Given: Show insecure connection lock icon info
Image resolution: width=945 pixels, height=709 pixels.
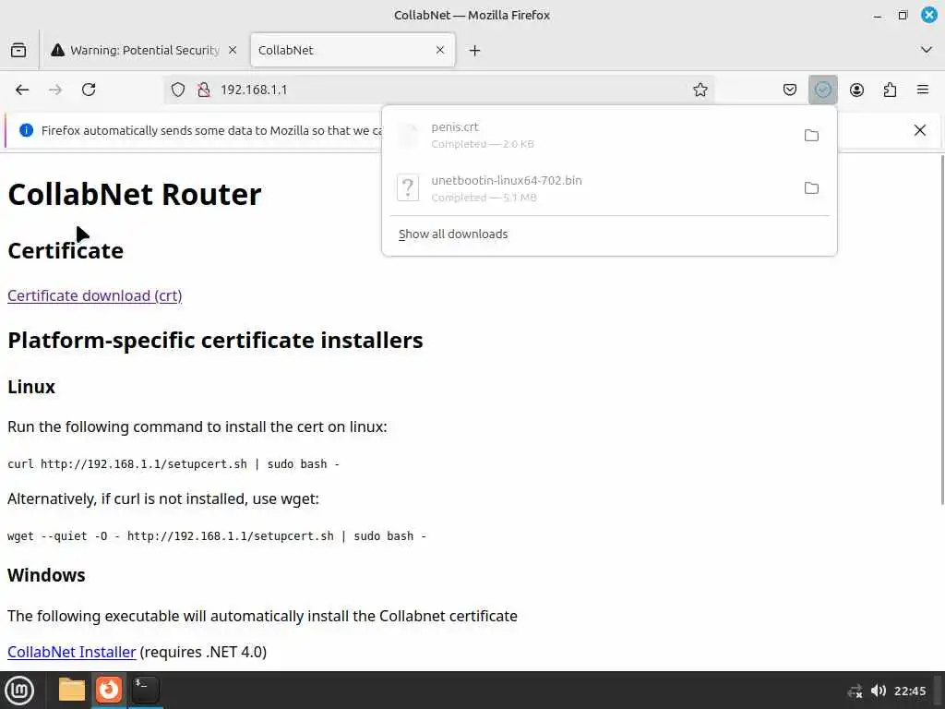Looking at the screenshot, I should point(204,90).
